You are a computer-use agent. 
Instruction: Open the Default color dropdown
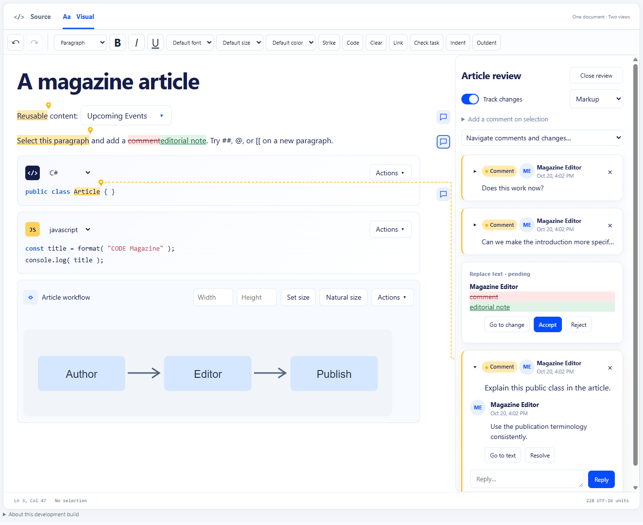[291, 43]
